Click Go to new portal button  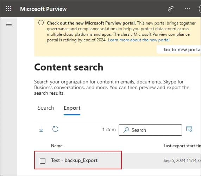tap(179, 49)
